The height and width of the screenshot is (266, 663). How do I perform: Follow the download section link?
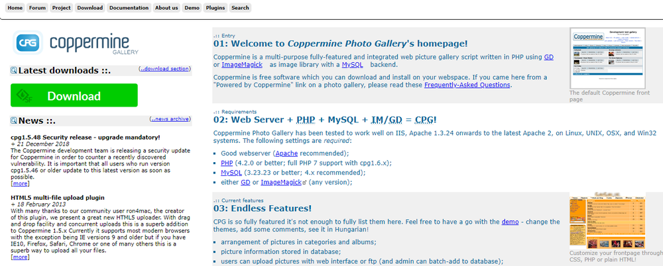coord(164,69)
